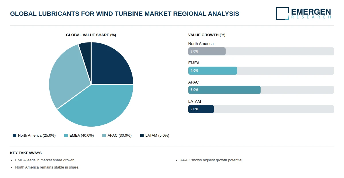This screenshot has width=344, height=178.
Task: Click the GLOBAL VALUE SHARE (%) heading
Action: (x=91, y=35)
